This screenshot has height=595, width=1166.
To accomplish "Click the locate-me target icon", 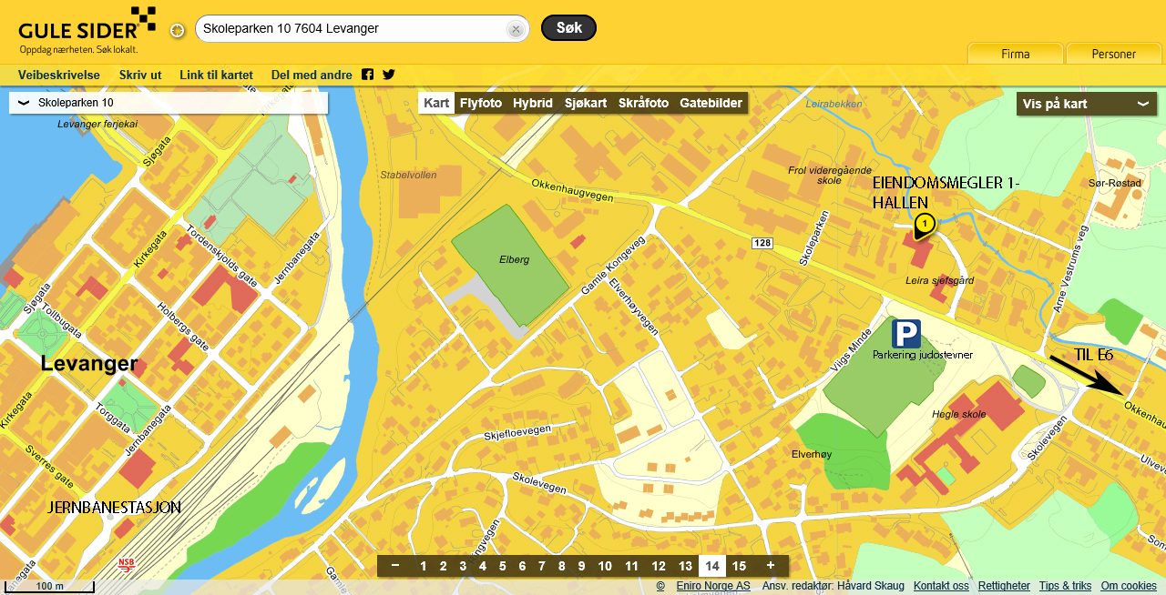I will (x=178, y=30).
